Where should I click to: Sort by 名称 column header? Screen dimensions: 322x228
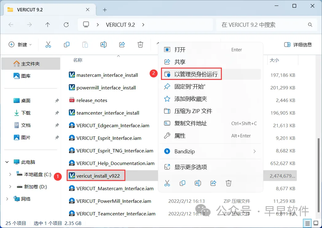click(x=78, y=60)
